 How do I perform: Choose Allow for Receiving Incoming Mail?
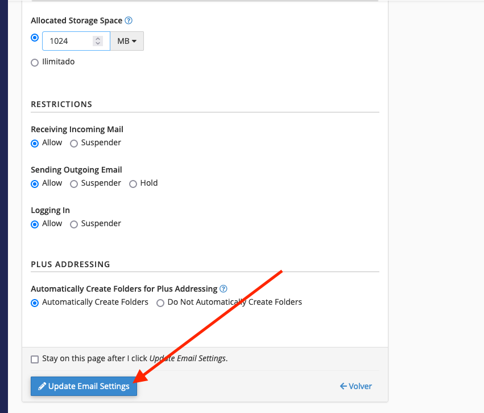tap(35, 144)
